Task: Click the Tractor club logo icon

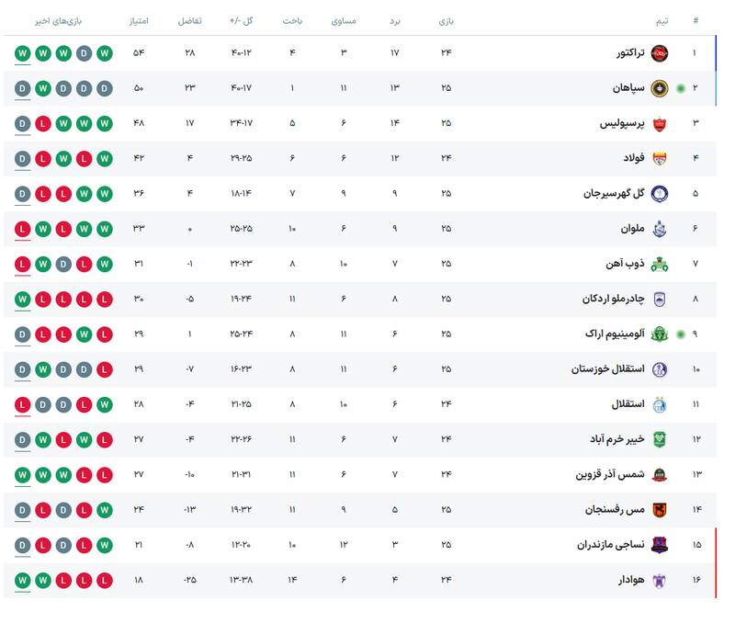Action: click(659, 53)
